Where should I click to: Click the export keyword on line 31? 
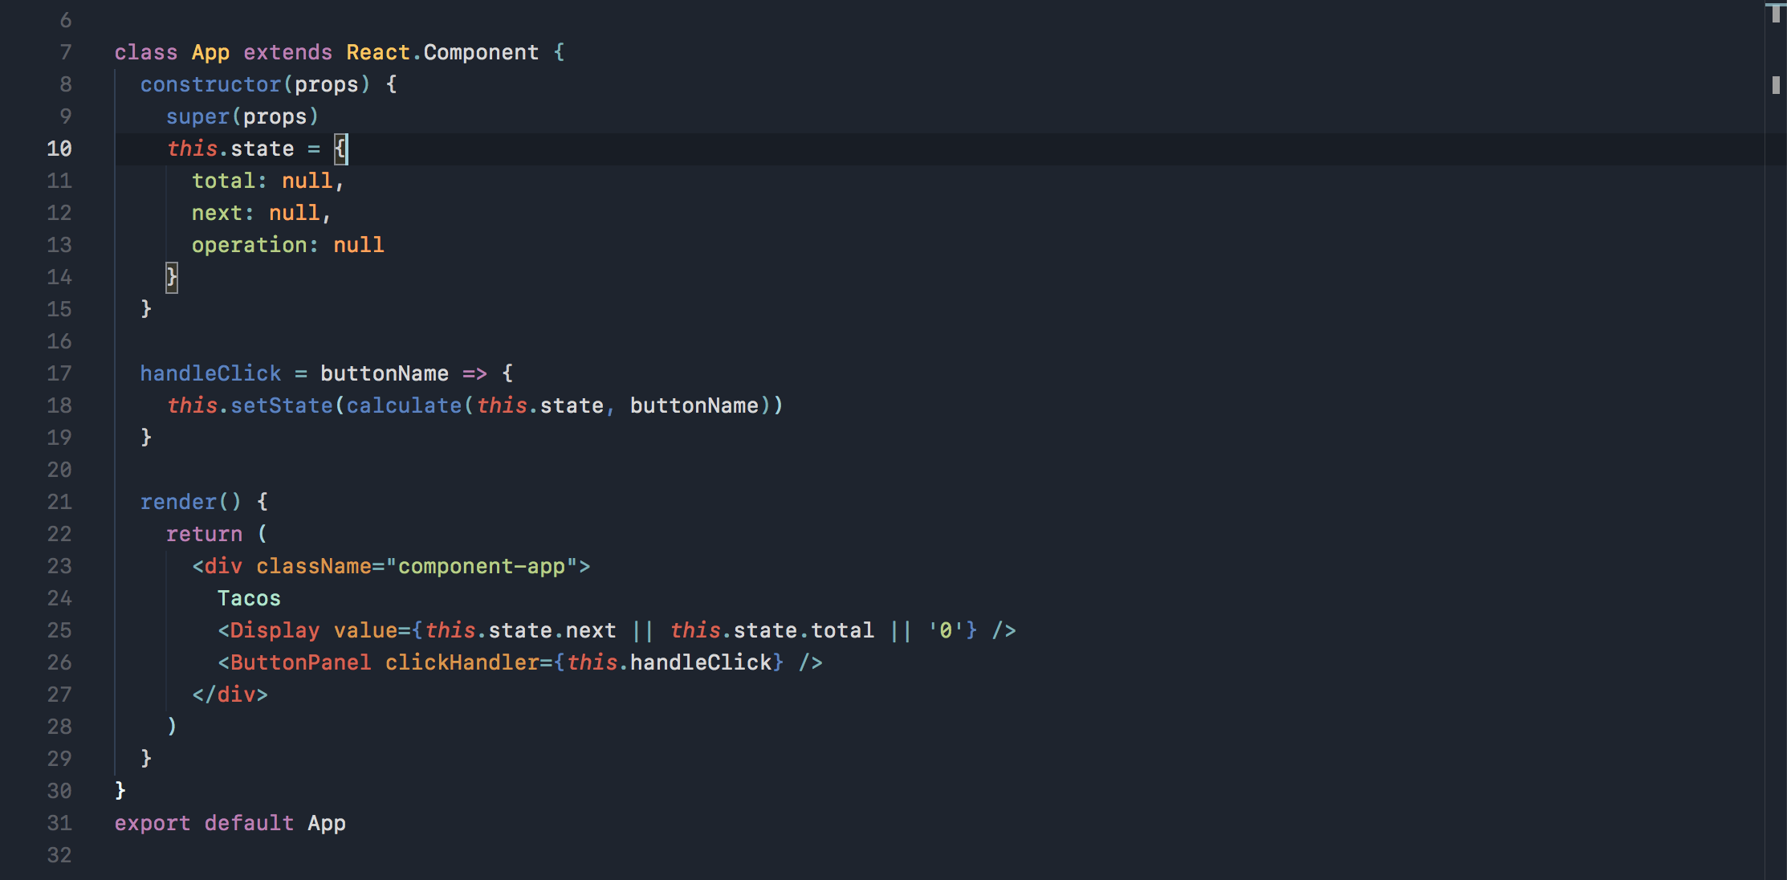tap(153, 823)
